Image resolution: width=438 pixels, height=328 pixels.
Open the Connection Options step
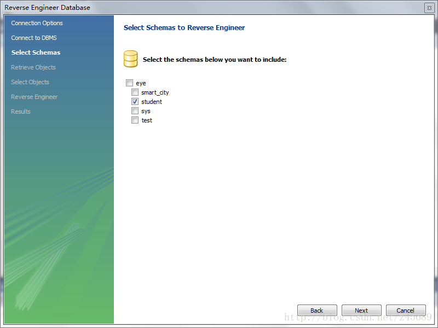[x=37, y=23]
